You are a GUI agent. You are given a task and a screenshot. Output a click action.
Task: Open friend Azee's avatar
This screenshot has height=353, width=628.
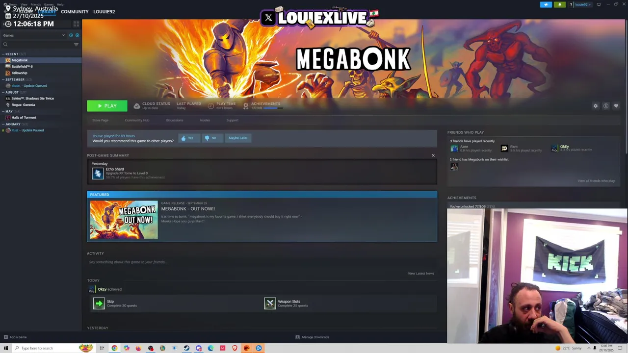point(454,149)
